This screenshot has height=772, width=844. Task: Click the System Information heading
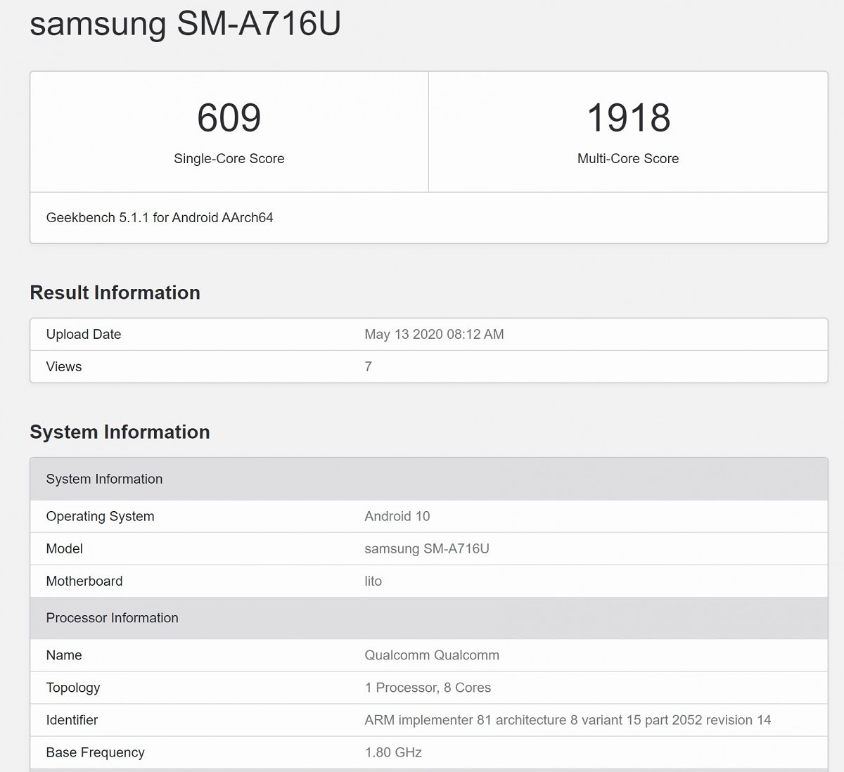point(120,432)
